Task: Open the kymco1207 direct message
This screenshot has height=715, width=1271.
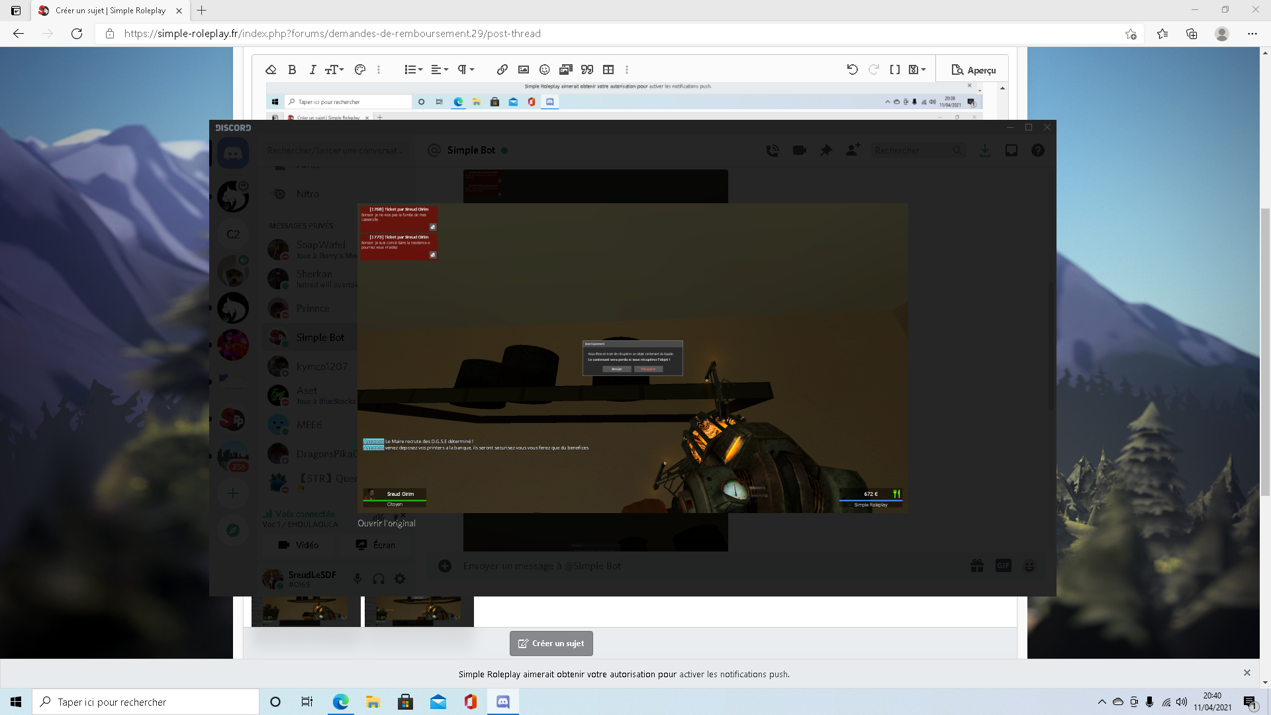Action: click(311, 367)
